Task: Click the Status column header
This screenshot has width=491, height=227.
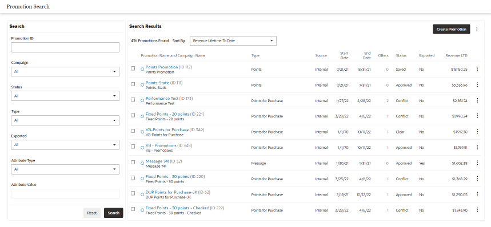Action: (x=401, y=55)
